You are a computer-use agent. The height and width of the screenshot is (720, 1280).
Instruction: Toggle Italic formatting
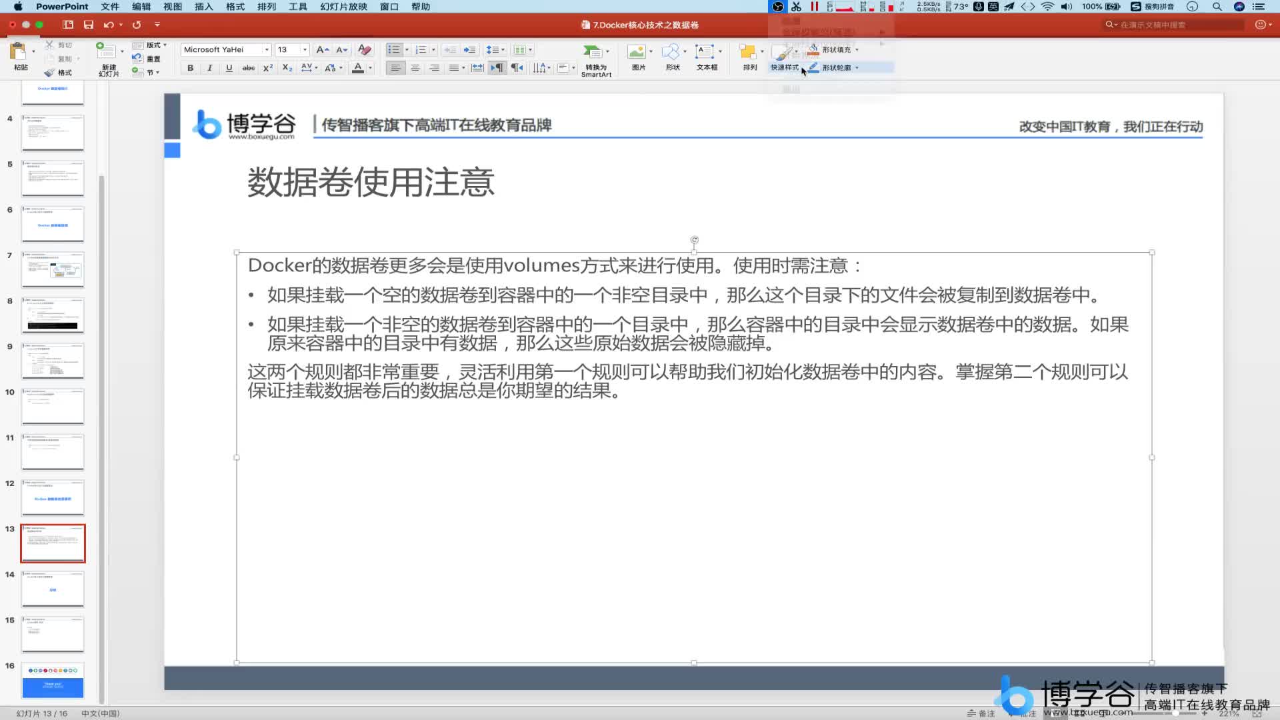[x=210, y=68]
